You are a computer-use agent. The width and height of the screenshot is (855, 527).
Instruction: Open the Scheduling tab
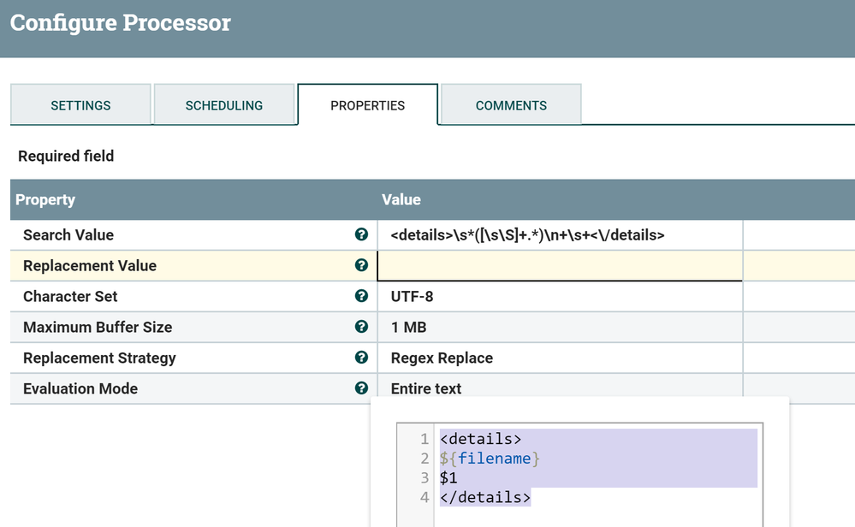tap(224, 105)
